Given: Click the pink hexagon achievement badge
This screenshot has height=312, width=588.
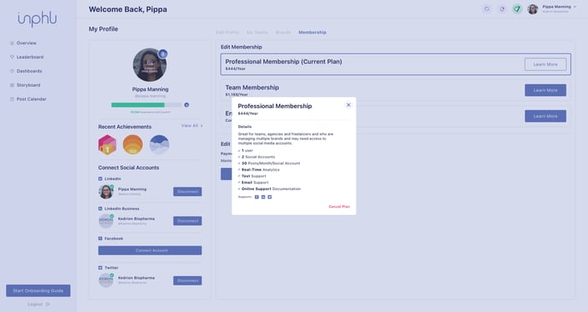Looking at the screenshot, I should (107, 145).
